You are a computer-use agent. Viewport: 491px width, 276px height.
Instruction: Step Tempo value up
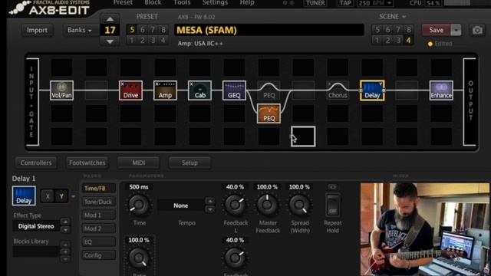pos(210,201)
